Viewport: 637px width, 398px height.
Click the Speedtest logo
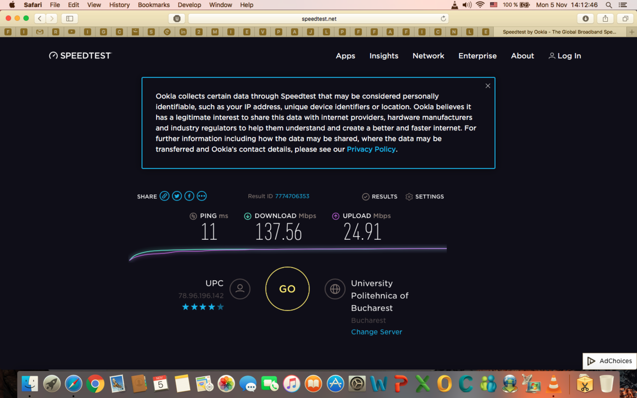(x=80, y=56)
